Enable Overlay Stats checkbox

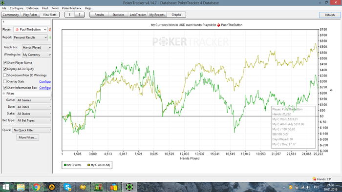coord(5,81)
